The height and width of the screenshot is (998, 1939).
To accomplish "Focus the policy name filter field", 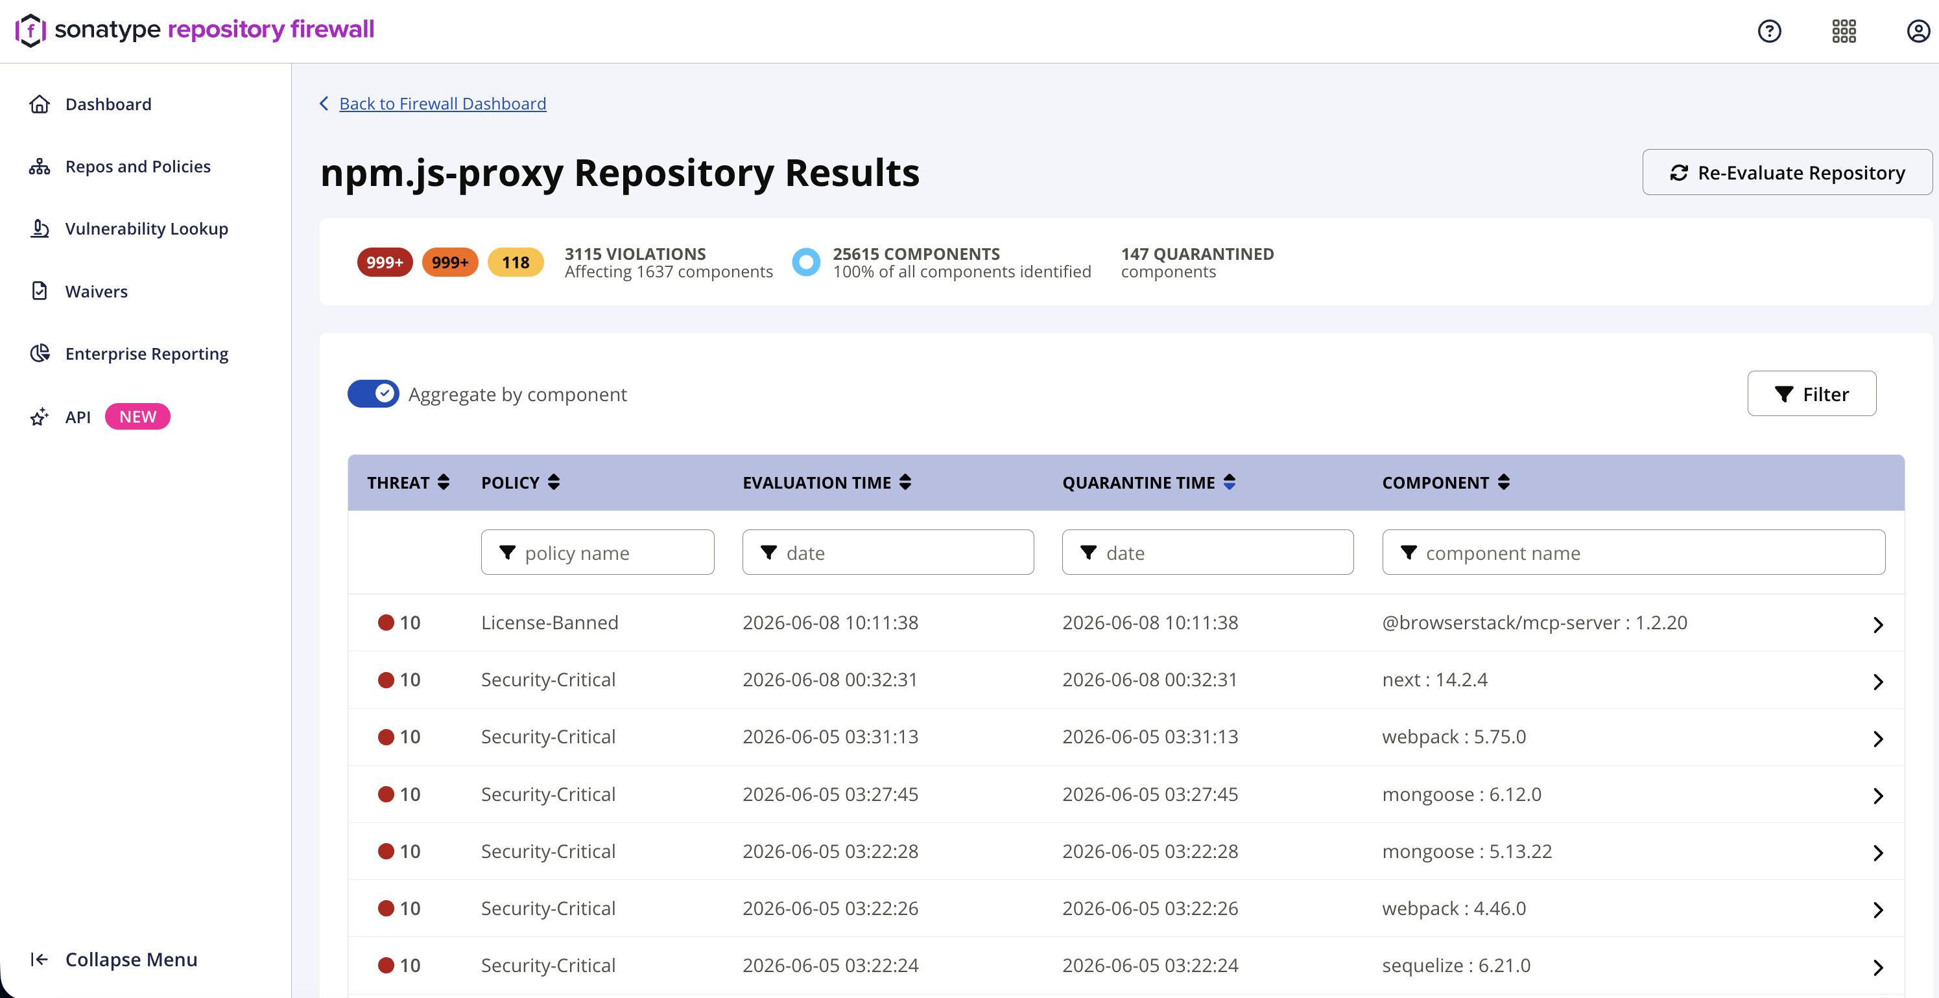I will pyautogui.click(x=598, y=552).
